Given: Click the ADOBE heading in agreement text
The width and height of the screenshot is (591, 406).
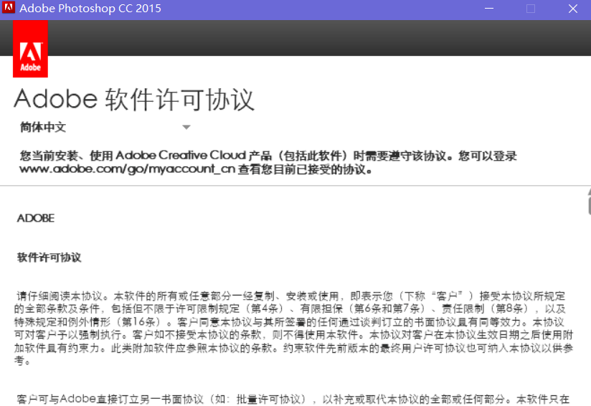Looking at the screenshot, I should pyautogui.click(x=36, y=218).
